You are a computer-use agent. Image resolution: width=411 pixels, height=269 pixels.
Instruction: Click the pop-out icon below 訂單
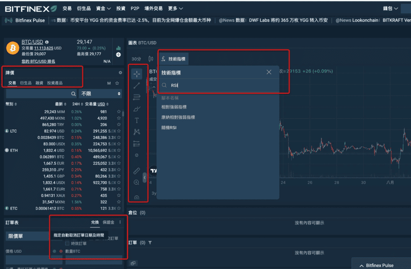(133, 263)
